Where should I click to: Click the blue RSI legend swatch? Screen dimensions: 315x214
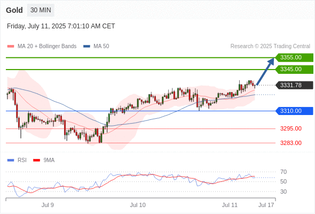coord(11,160)
